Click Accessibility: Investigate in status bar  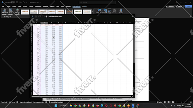pos(56,102)
